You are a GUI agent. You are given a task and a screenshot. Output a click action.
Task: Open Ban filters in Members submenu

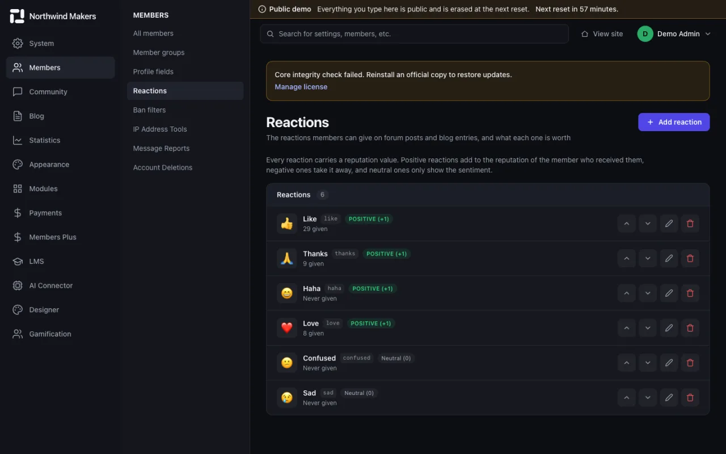(185, 110)
